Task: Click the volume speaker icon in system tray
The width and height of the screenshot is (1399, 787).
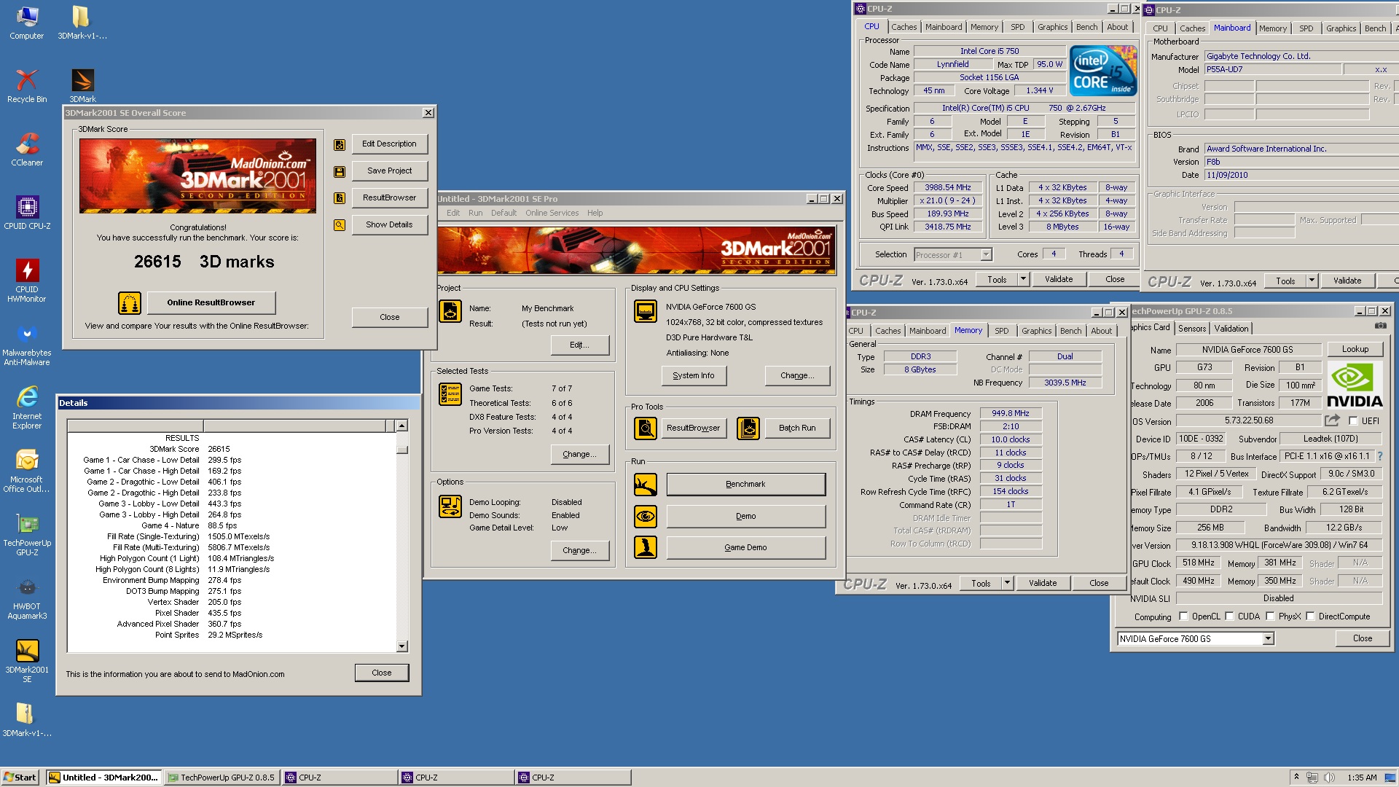Action: pyautogui.click(x=1329, y=778)
